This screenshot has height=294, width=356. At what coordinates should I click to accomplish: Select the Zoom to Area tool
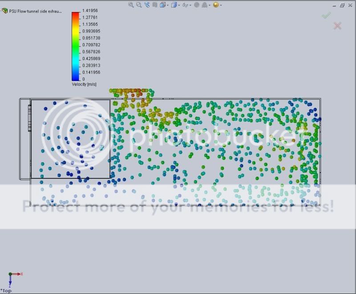click(x=139, y=5)
